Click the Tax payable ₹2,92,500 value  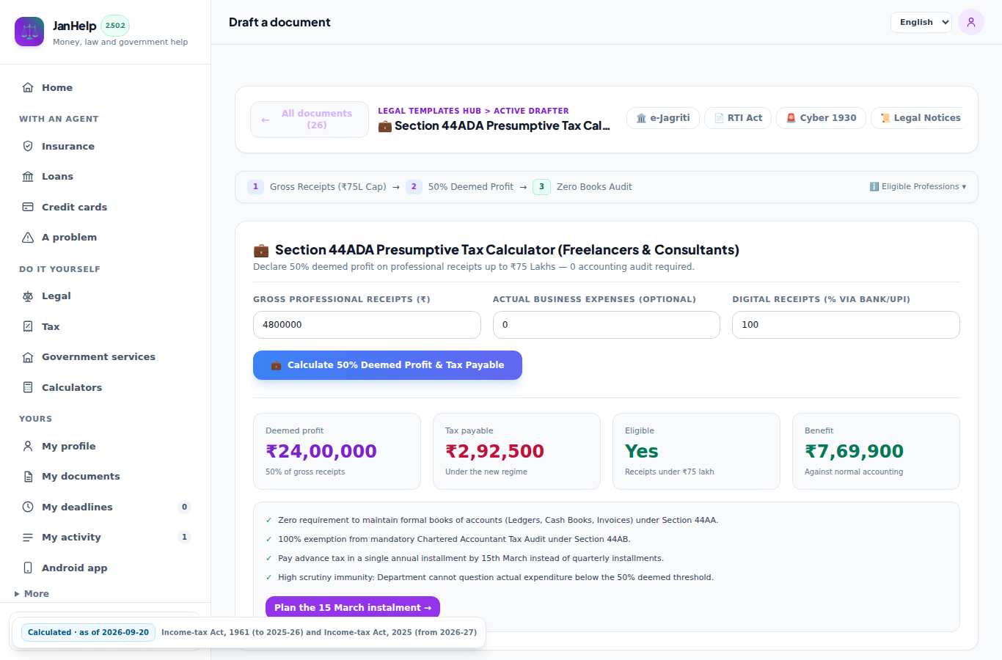tap(494, 451)
